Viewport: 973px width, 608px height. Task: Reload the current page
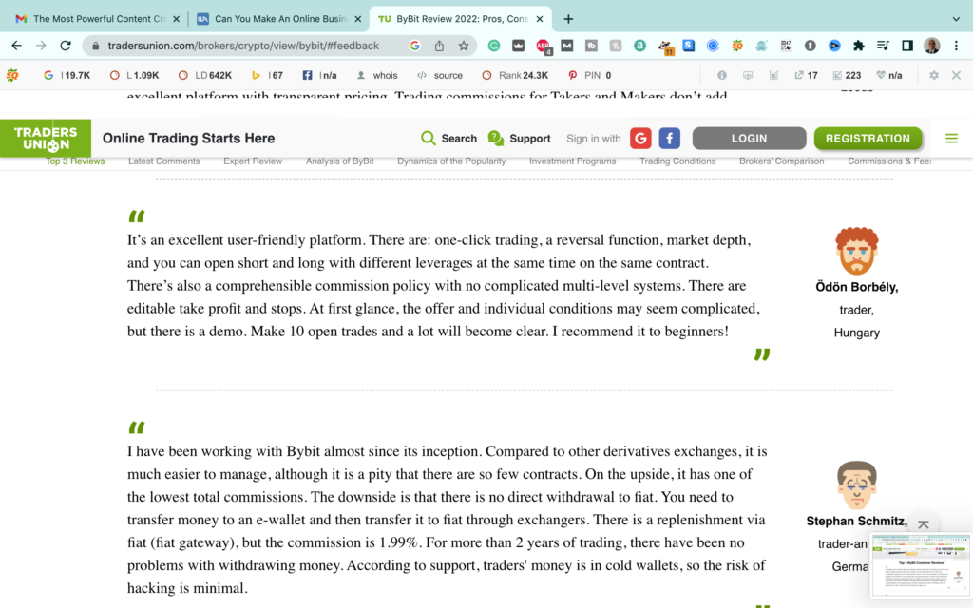coord(66,46)
